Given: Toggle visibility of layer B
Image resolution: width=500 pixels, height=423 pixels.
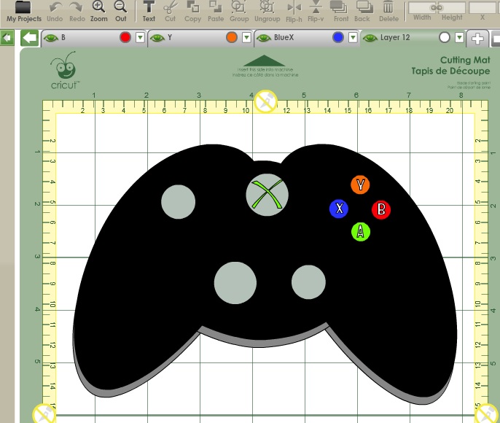Looking at the screenshot, I should (x=50, y=38).
